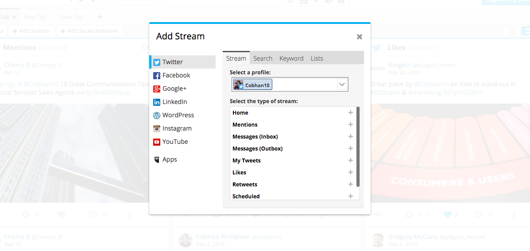This screenshot has width=530, height=251.
Task: Select Likes stream type row
Action: pyautogui.click(x=293, y=172)
